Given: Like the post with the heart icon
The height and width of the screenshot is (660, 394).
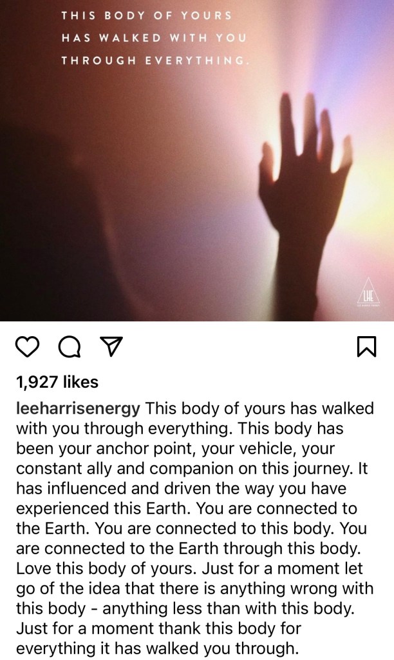Looking at the screenshot, I should pyautogui.click(x=27, y=347).
